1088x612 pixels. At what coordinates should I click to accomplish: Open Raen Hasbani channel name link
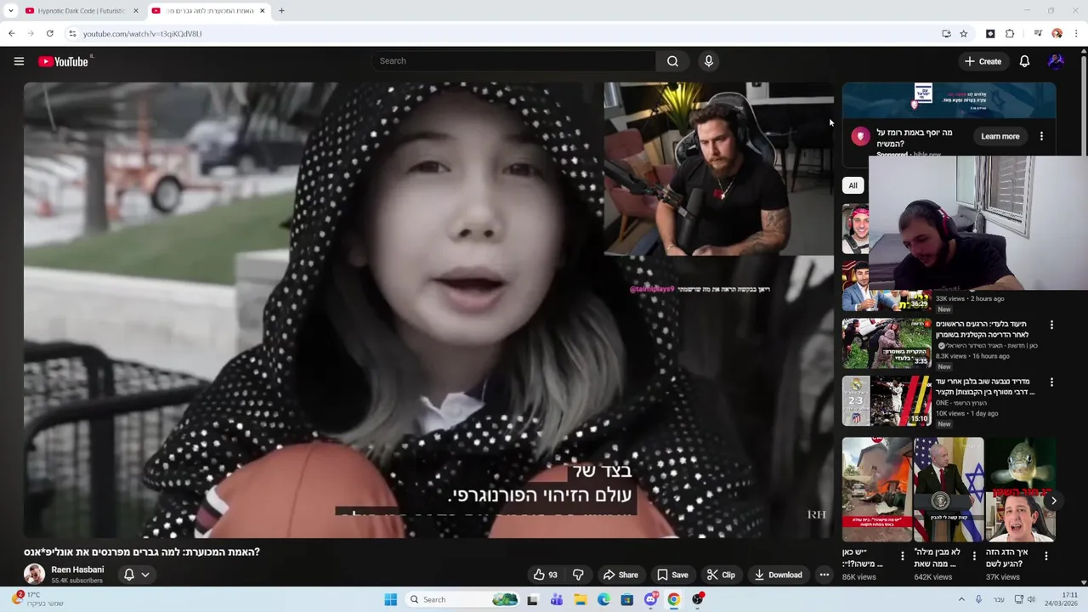[x=77, y=569]
